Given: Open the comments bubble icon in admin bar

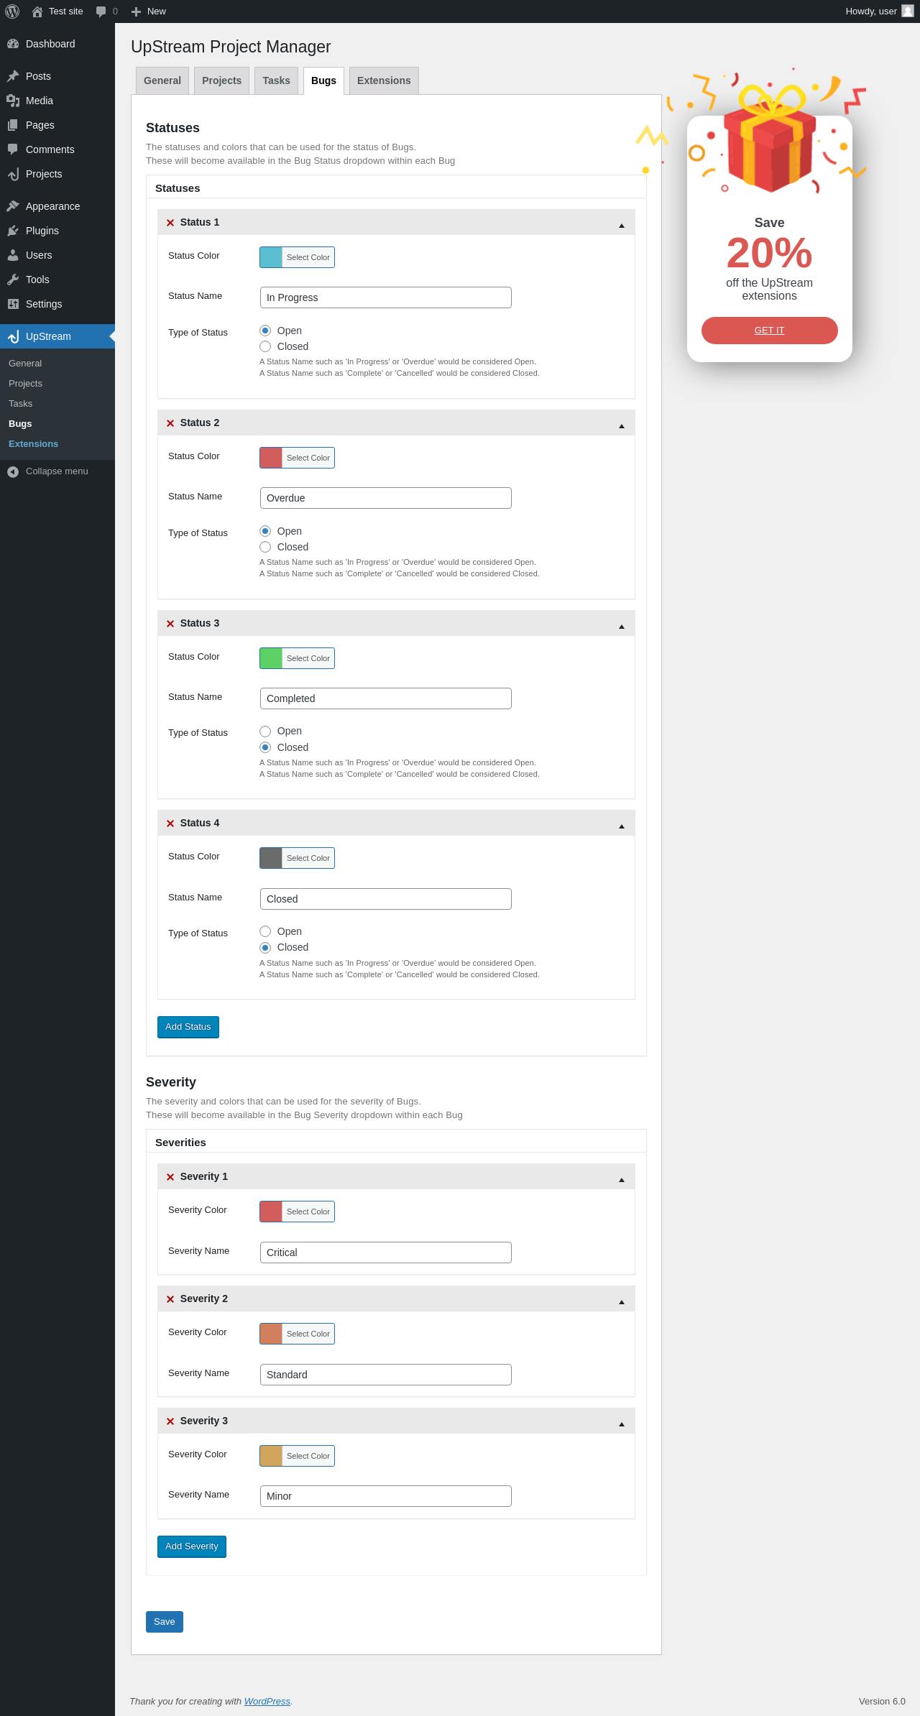Looking at the screenshot, I should 101,11.
